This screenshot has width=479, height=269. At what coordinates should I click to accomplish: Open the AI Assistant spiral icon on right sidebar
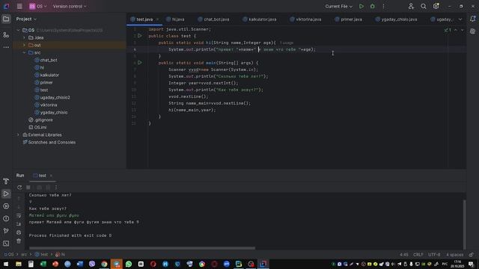(x=472, y=31)
